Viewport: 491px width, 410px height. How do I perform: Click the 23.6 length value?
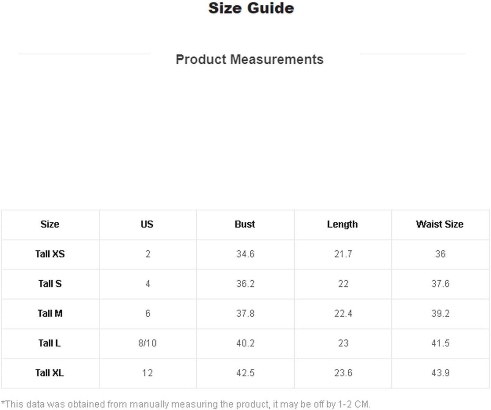(x=343, y=373)
